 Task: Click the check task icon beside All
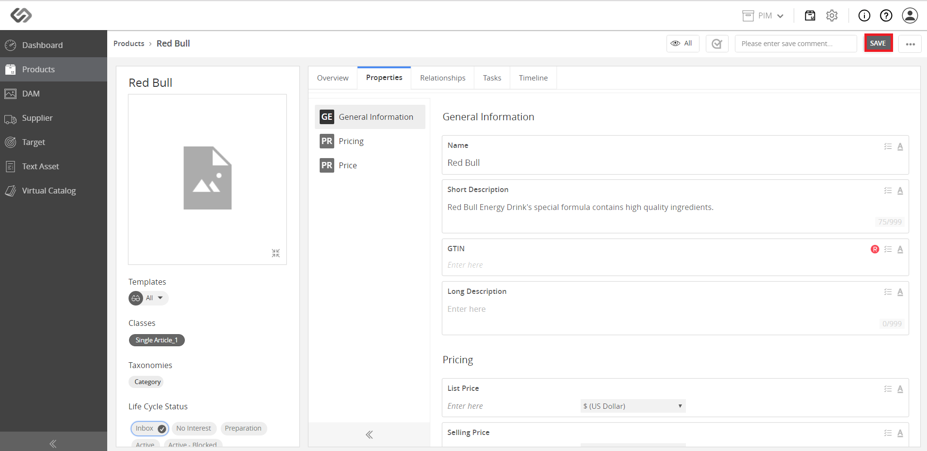pyautogui.click(x=717, y=44)
